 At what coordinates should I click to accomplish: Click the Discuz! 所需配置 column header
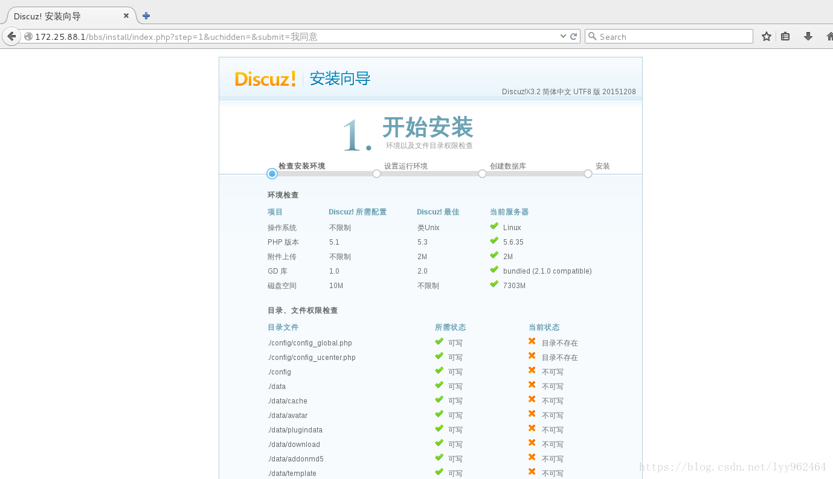(x=358, y=212)
